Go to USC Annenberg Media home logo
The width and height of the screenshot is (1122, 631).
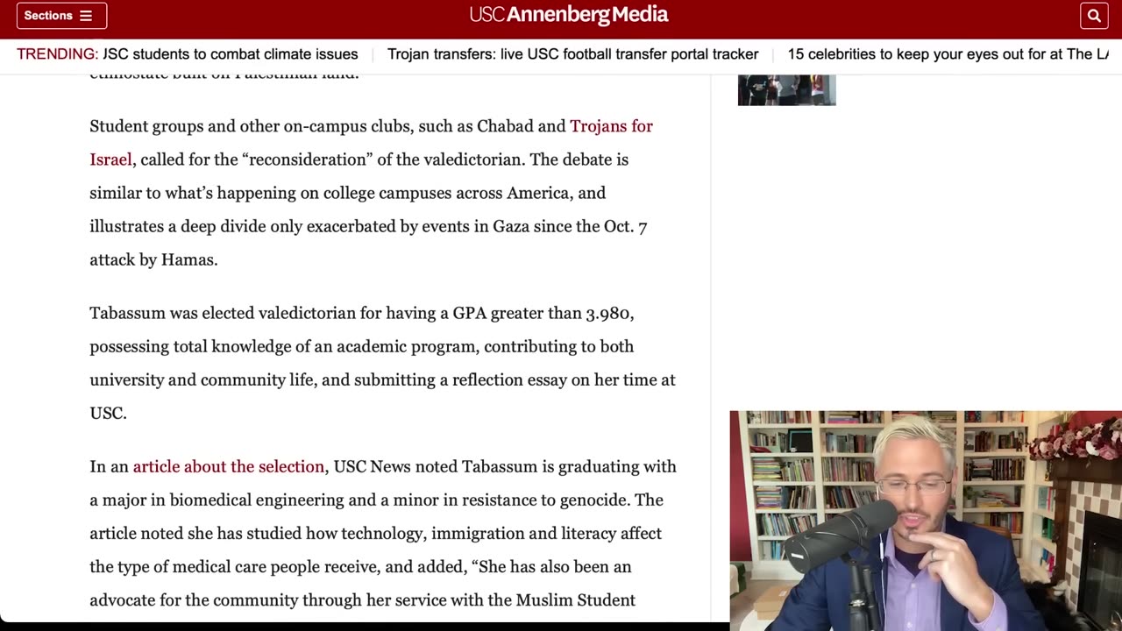[x=569, y=15]
